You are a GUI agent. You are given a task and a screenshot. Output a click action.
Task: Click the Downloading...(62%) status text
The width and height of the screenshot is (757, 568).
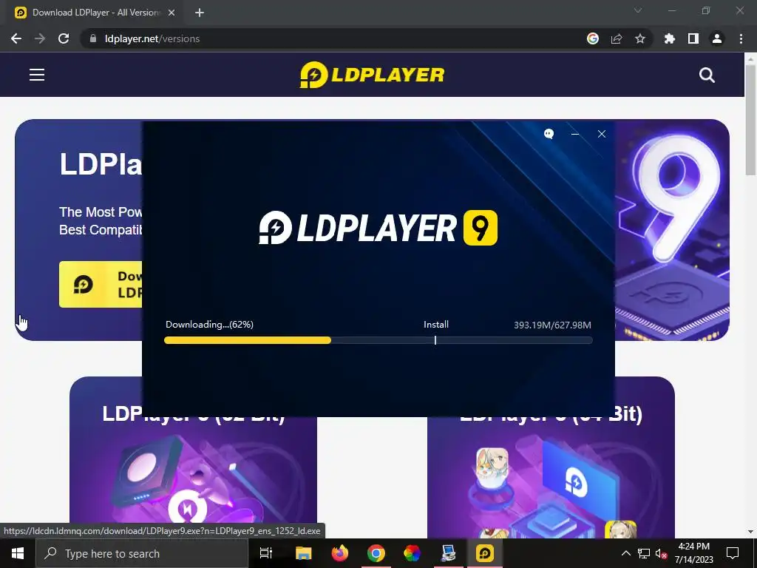209,325
